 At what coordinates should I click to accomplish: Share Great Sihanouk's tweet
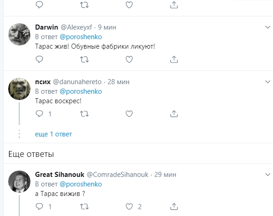(x=174, y=206)
